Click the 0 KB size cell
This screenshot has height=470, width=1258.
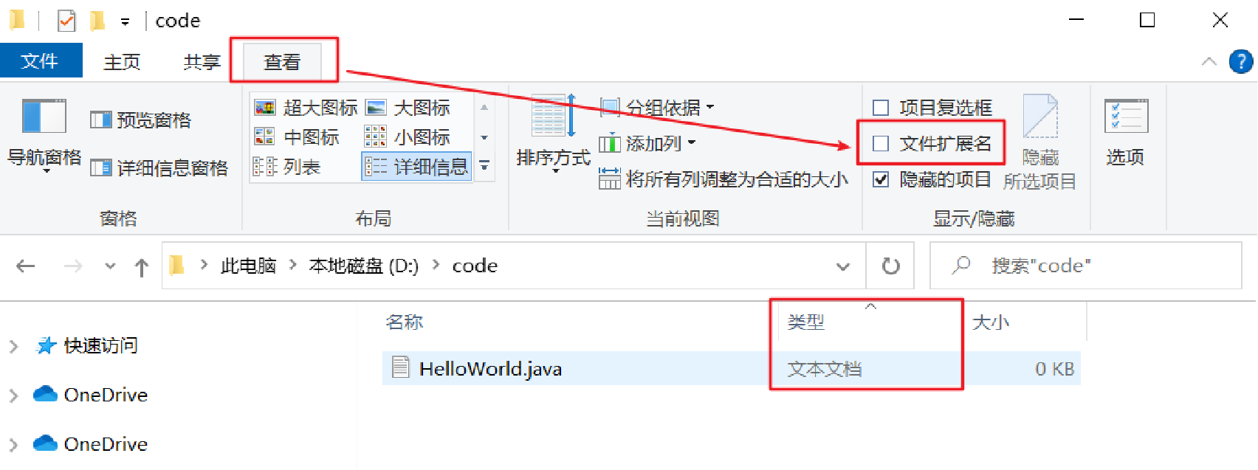[x=1054, y=369]
